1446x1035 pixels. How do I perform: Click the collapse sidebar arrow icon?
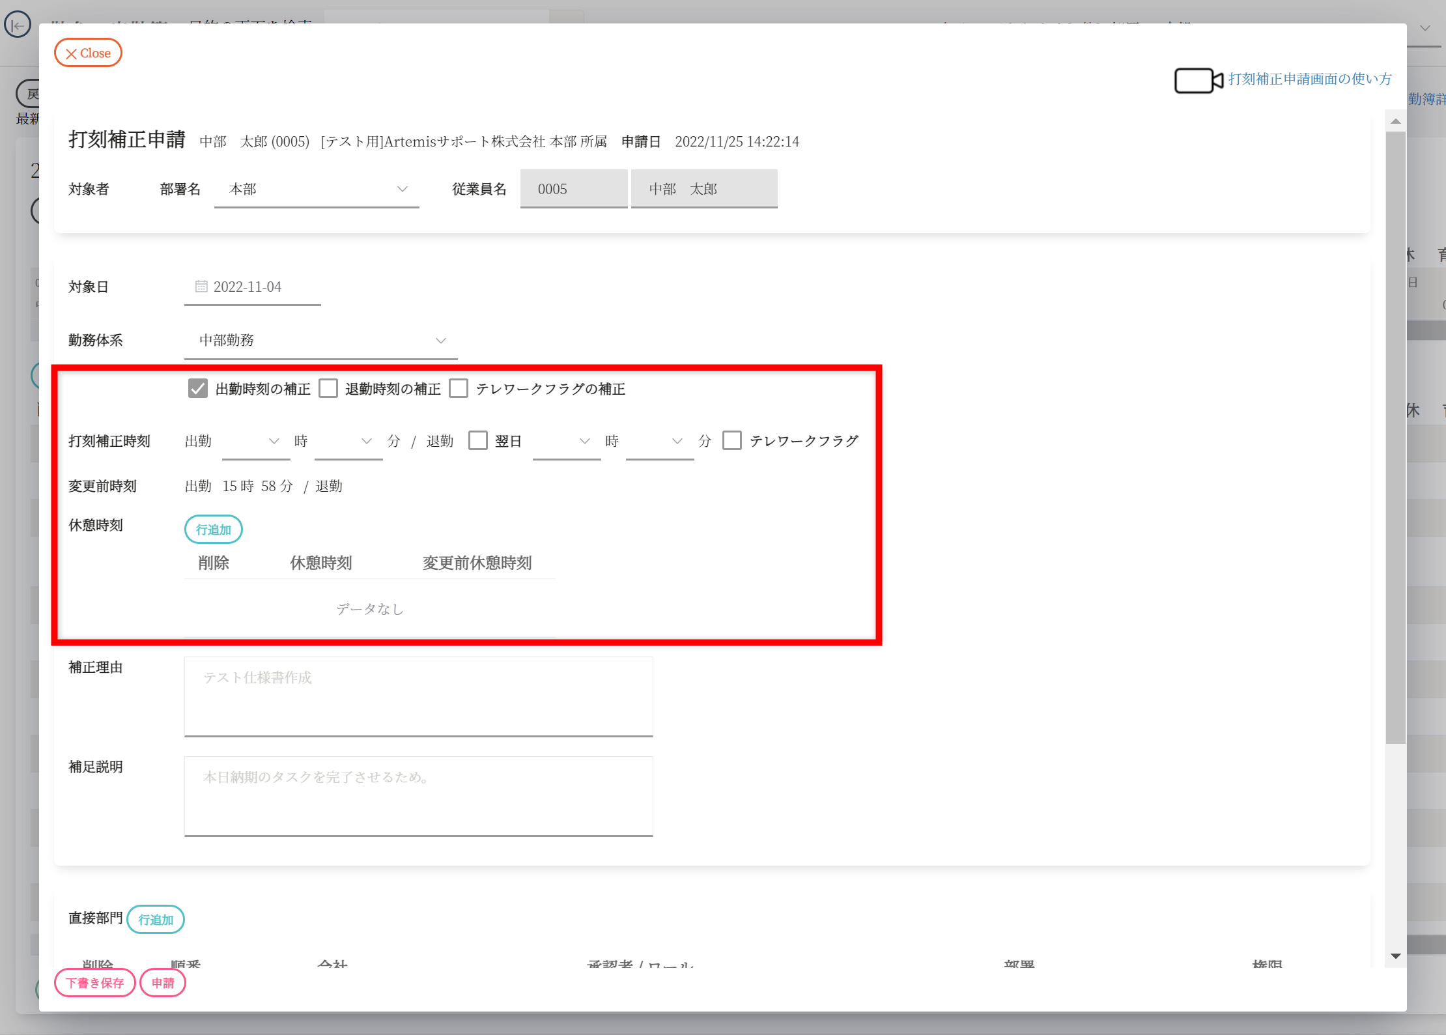(18, 25)
